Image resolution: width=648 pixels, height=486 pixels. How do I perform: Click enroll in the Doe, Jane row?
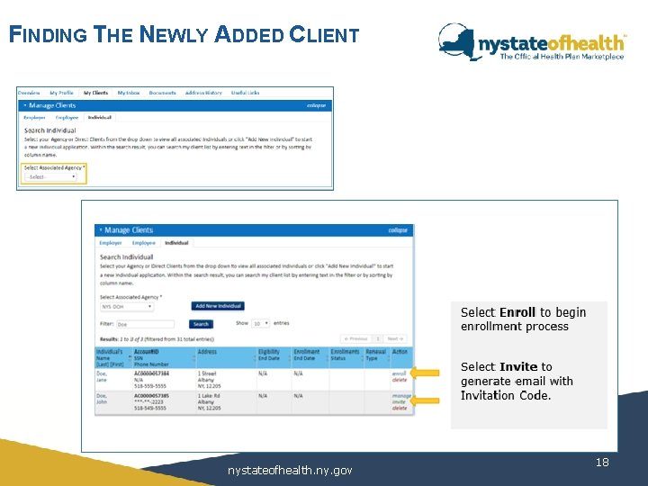coord(399,373)
